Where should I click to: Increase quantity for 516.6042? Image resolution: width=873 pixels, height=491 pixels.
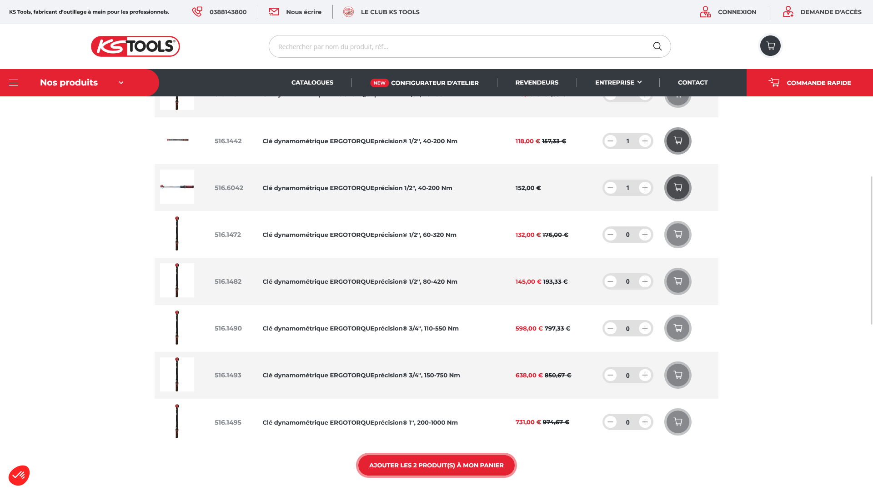[645, 188]
